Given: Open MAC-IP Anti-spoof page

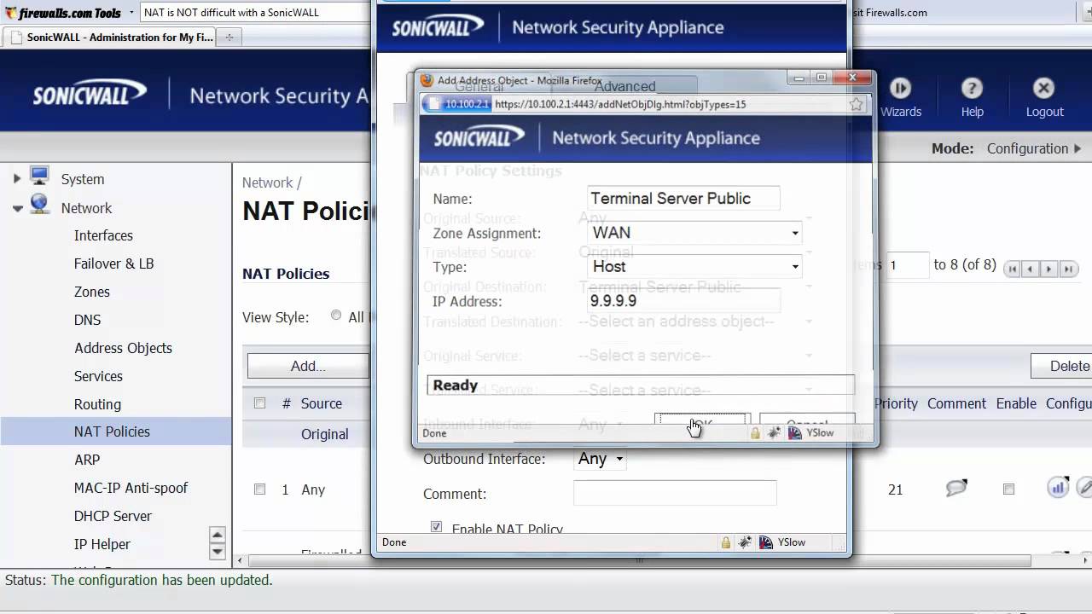Looking at the screenshot, I should (131, 488).
